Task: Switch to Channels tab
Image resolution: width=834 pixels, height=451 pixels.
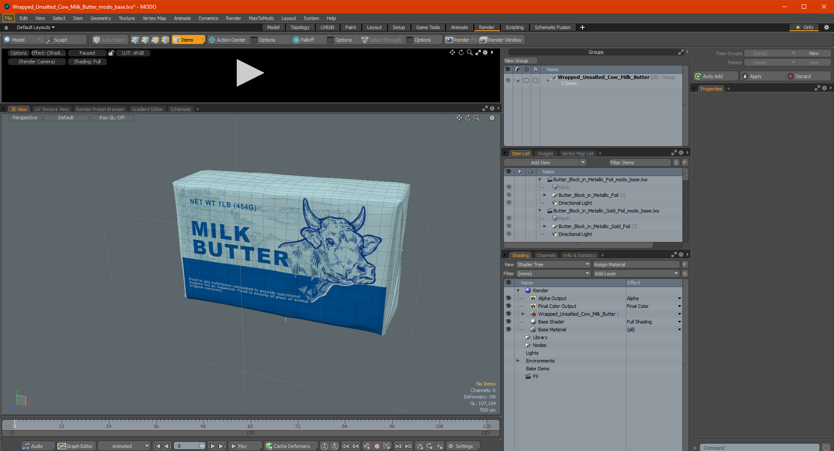Action: pyautogui.click(x=546, y=255)
